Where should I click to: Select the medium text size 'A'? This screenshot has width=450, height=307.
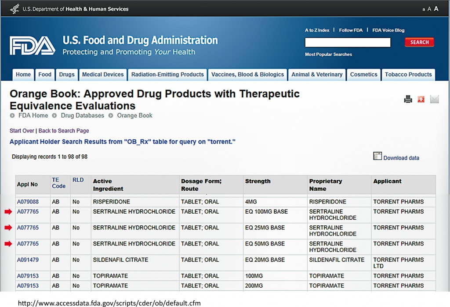[x=429, y=9]
